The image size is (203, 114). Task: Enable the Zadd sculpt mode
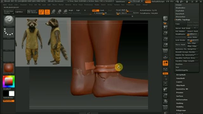point(95,10)
